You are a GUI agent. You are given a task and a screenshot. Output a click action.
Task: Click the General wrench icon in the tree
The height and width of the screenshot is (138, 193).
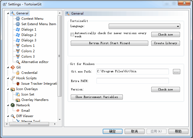point(13,13)
